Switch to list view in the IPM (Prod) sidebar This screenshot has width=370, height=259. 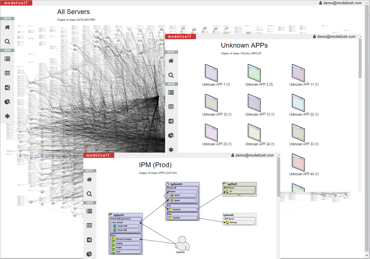[x=89, y=211]
